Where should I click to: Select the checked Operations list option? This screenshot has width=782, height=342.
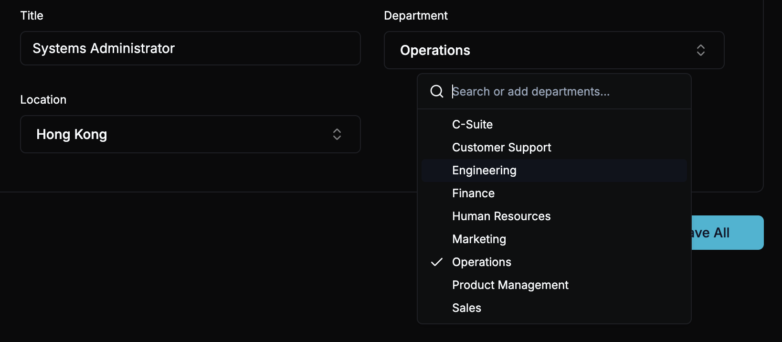coord(482,262)
